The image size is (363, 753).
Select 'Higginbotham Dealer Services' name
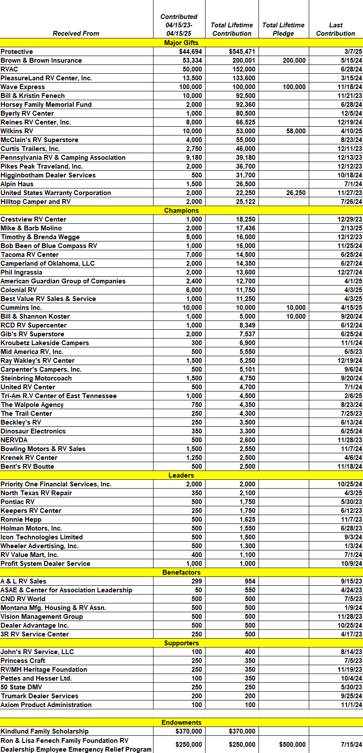coord(48,175)
